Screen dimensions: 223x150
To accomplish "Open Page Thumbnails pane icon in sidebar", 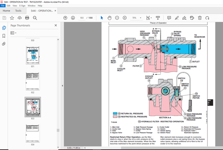I will (4, 28).
